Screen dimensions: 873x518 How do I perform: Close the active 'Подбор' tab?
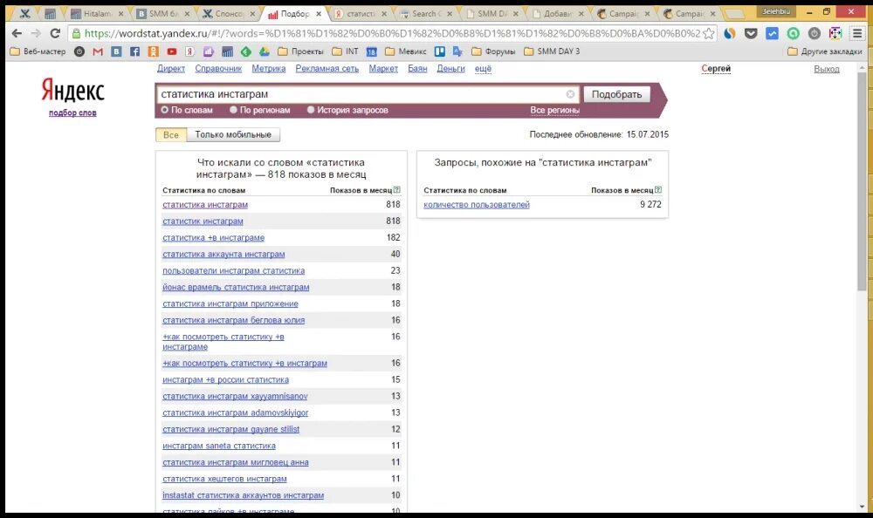pos(319,14)
